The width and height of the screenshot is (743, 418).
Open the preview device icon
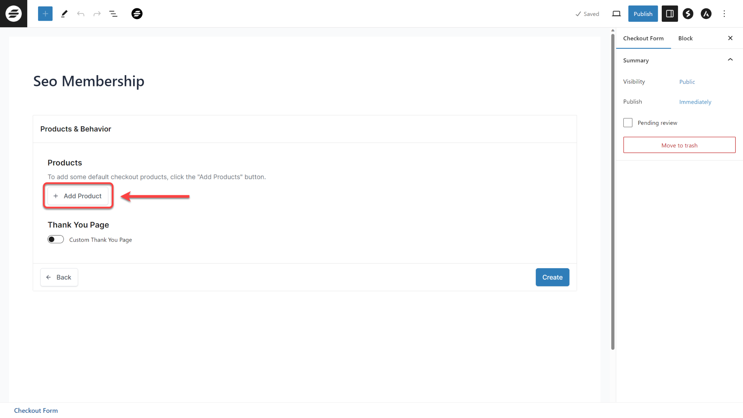click(x=616, y=13)
